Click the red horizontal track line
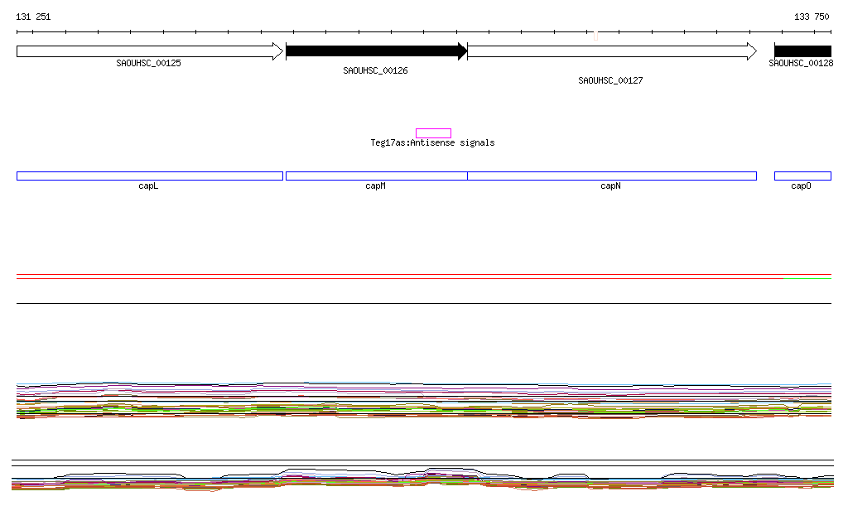The image size is (848, 506). coord(397,279)
